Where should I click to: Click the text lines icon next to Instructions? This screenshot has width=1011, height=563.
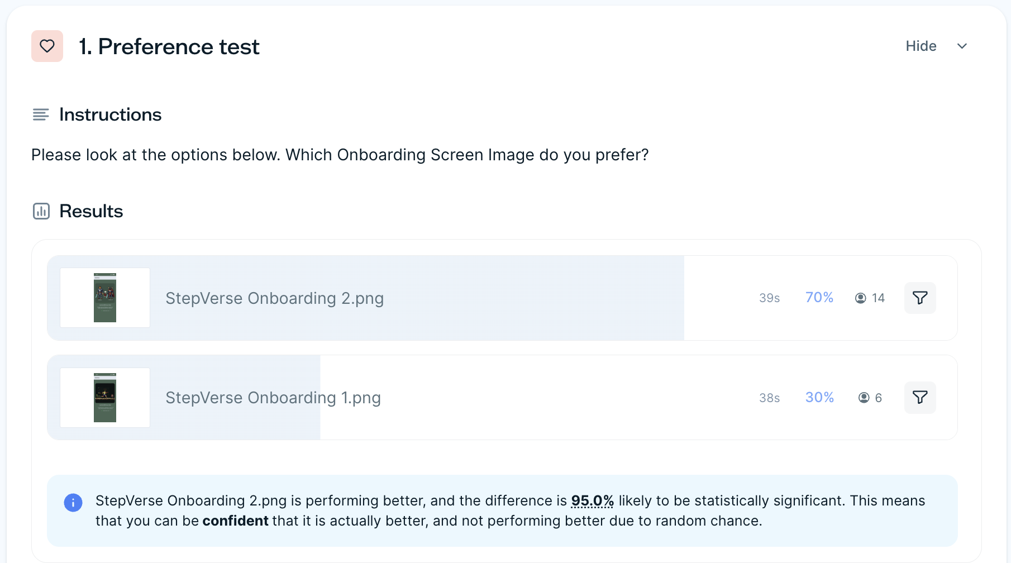click(x=41, y=114)
